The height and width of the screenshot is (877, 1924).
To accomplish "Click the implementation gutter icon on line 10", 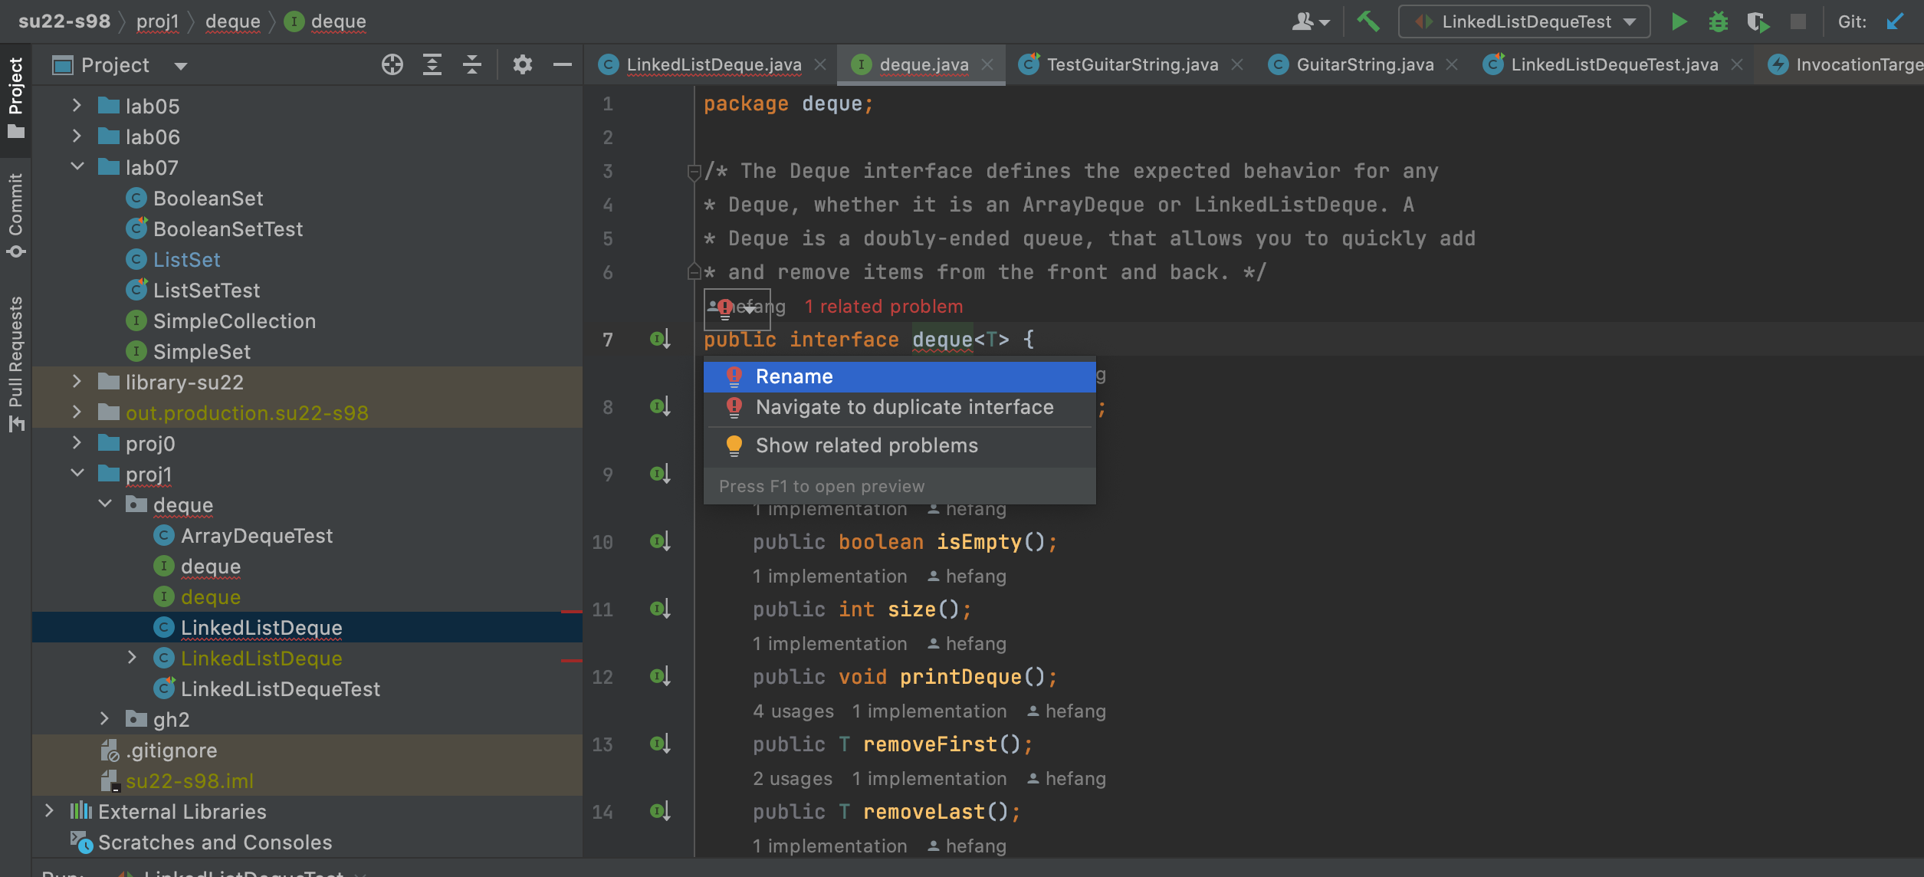I will pyautogui.click(x=660, y=542).
